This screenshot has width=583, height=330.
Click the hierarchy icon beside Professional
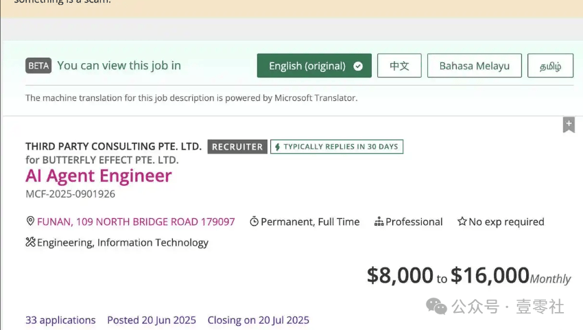point(379,222)
